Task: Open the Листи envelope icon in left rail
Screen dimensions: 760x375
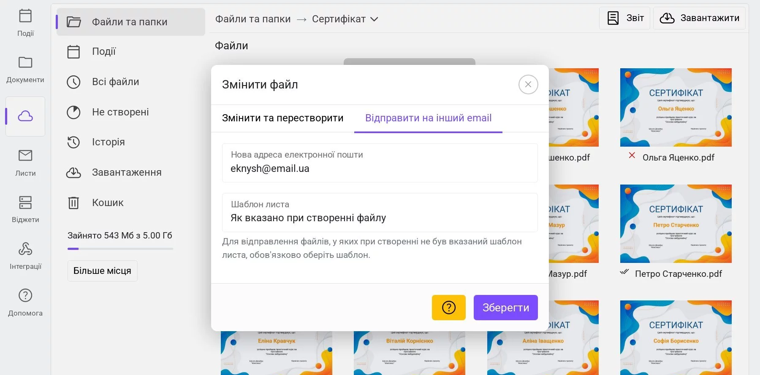Action: tap(25, 155)
